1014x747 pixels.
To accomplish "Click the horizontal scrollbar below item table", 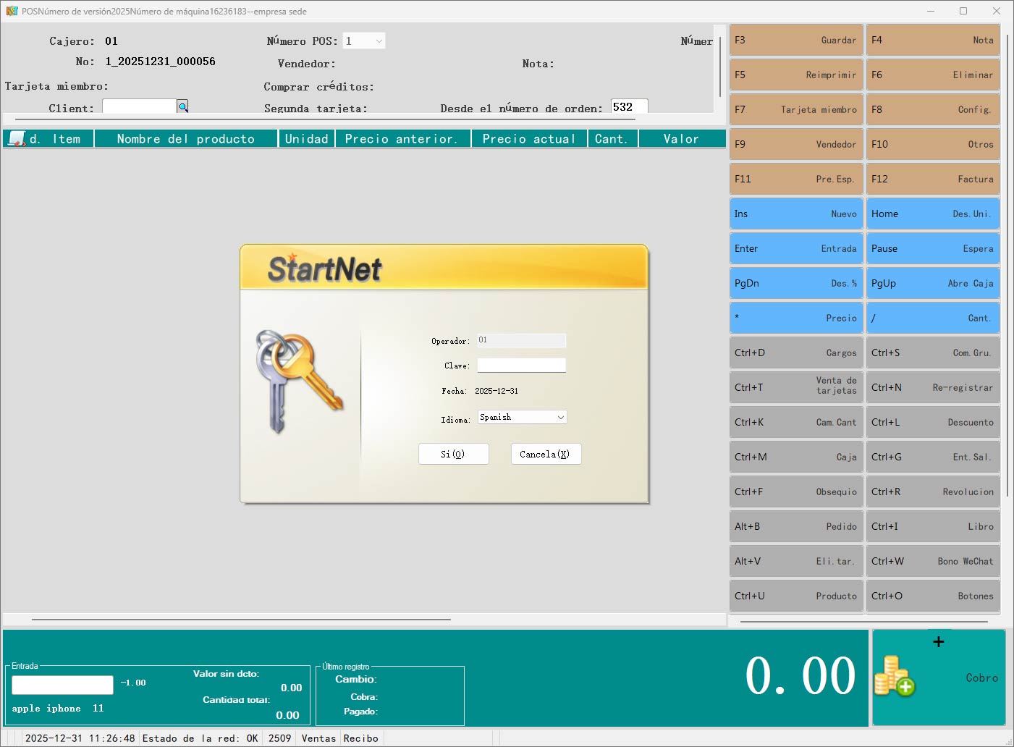I will click(x=241, y=620).
